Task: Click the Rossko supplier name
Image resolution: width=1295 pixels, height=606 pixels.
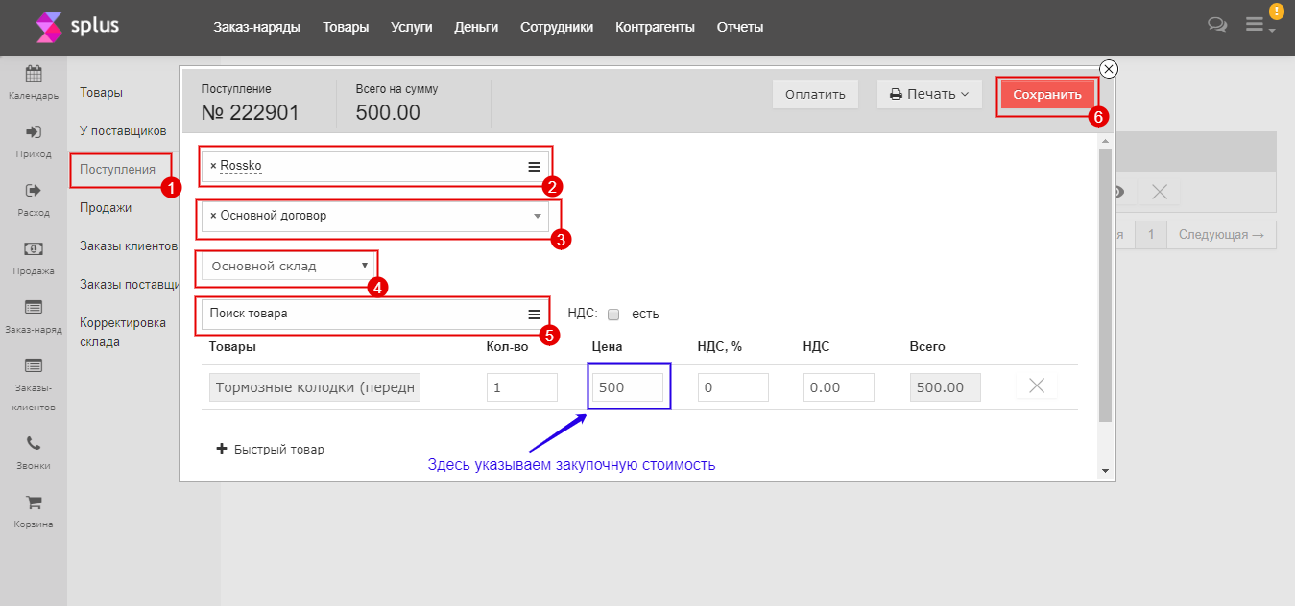Action: click(x=241, y=166)
